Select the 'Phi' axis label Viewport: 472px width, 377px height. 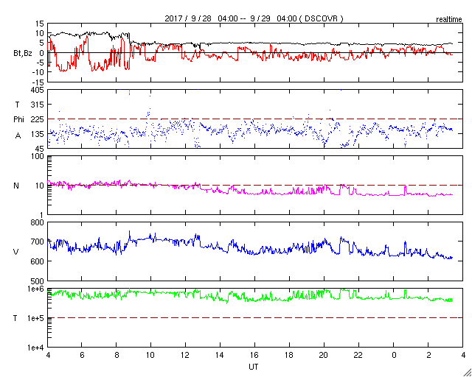(18, 120)
